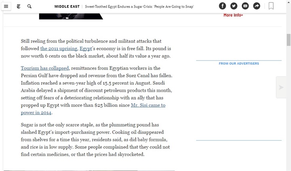
Task: Click the New York Times logo icon
Action: coord(19,6)
